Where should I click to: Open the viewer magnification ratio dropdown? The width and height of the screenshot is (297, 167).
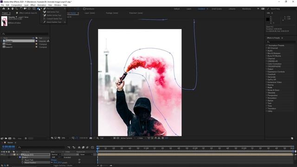[65, 138]
